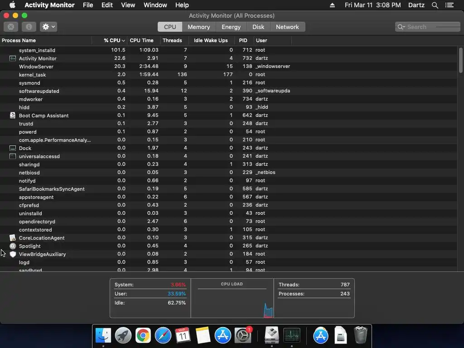Select the Activity Monitor process icon
464x348 pixels.
[x=13, y=58]
